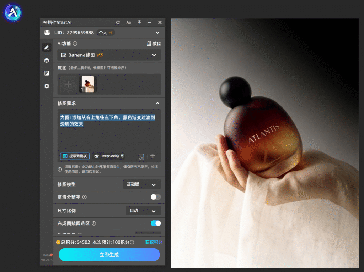
Task: Click the DeepSeek扩写 button
Action: 109,156
